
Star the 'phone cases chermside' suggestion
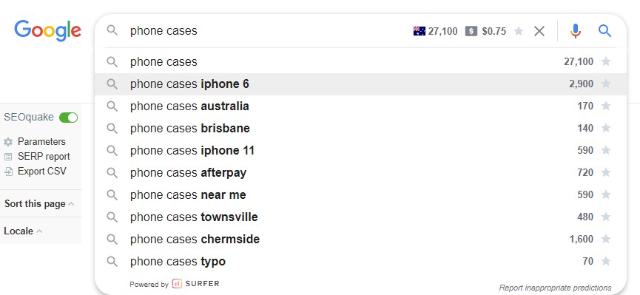pyautogui.click(x=606, y=239)
